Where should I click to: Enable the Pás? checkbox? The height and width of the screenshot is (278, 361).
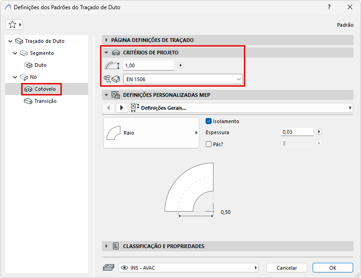click(x=208, y=144)
